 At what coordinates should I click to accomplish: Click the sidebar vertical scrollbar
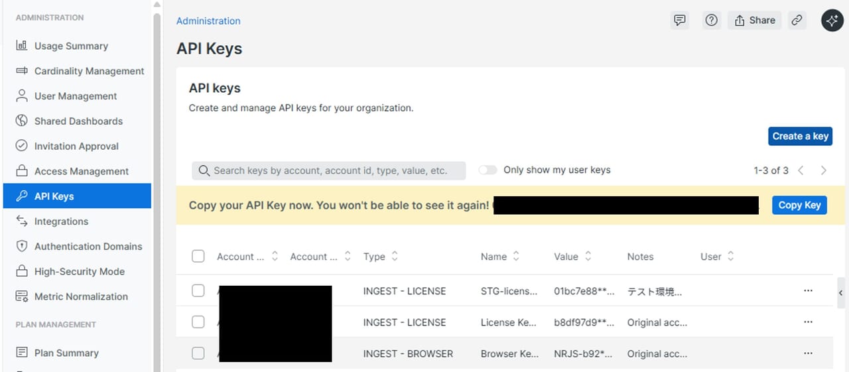(157, 186)
